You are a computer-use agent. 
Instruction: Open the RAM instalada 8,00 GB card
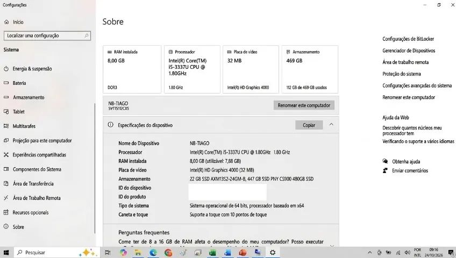click(132, 69)
